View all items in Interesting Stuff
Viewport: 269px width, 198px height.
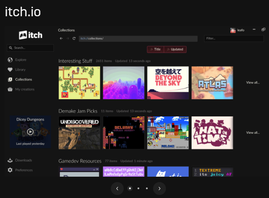(253, 83)
